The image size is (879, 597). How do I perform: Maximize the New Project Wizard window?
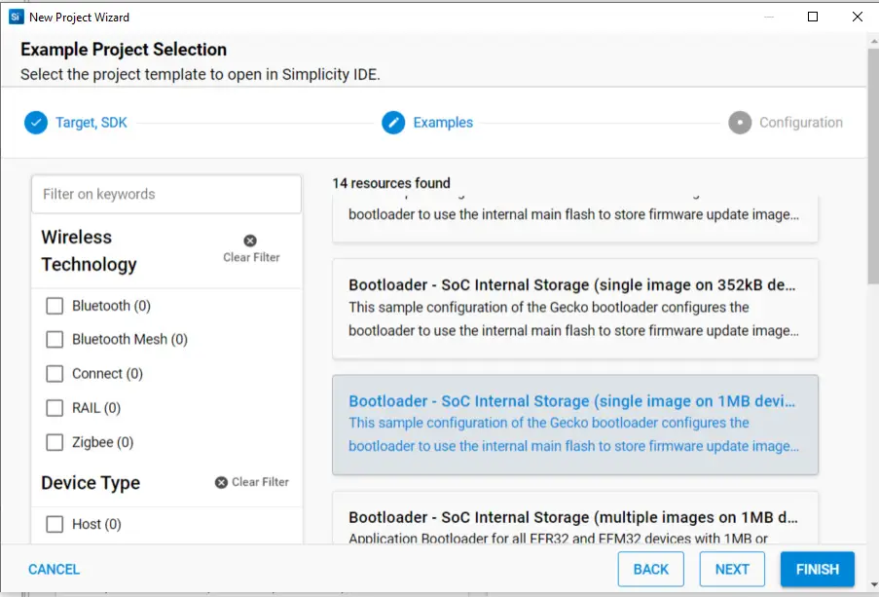click(813, 17)
